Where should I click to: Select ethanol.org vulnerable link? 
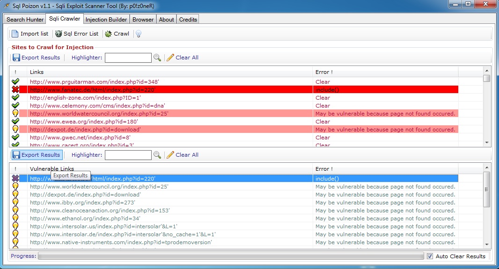(85, 218)
